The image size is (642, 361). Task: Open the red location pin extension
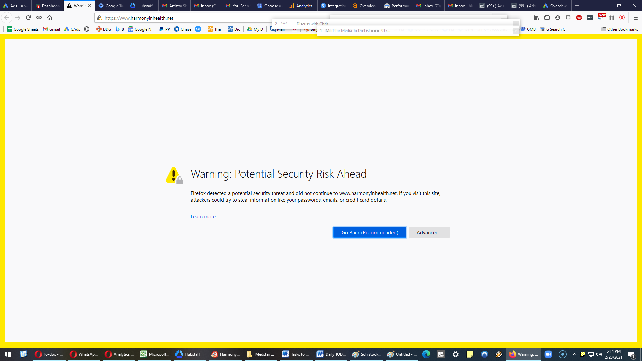[622, 18]
